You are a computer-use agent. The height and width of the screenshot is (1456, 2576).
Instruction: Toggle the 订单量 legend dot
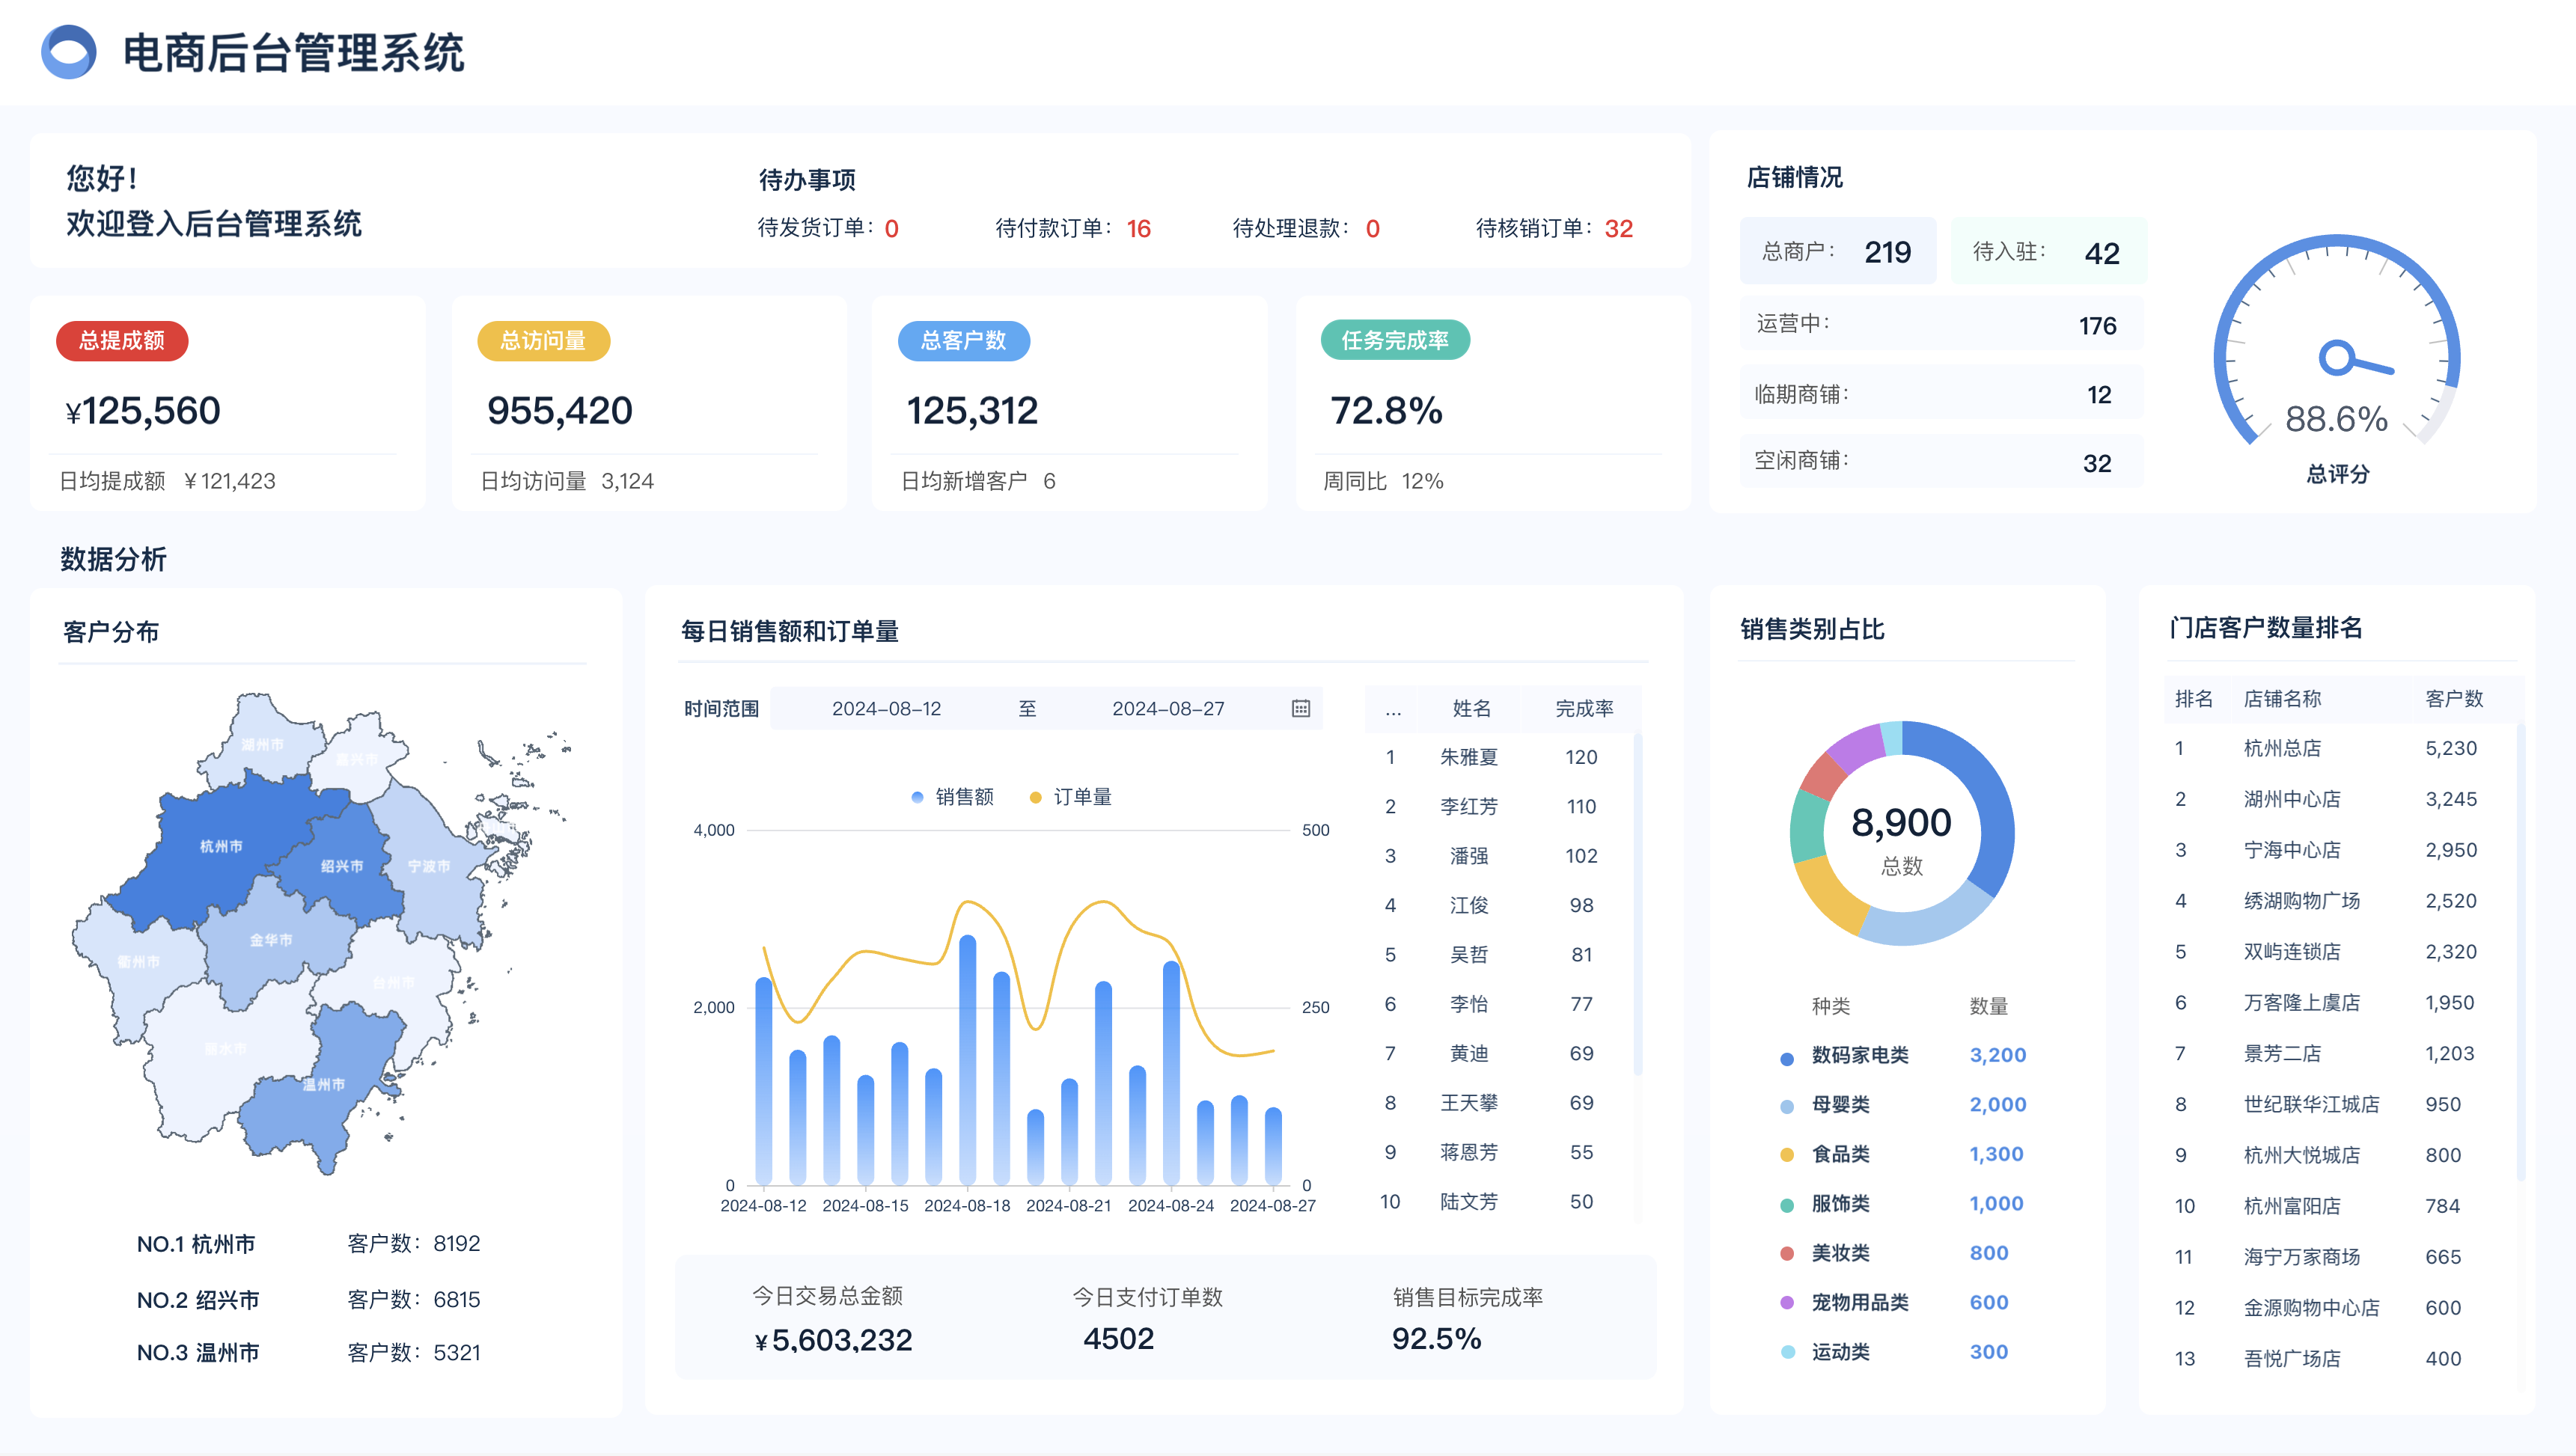[1035, 797]
